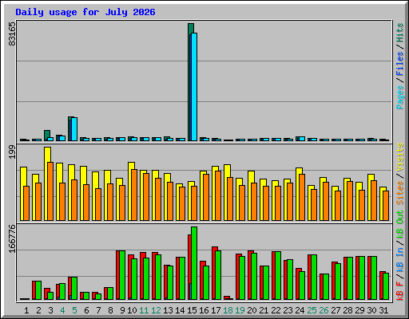The image size is (409, 319).
Task: Click day label 18 on the x-axis
Action: tap(228, 310)
